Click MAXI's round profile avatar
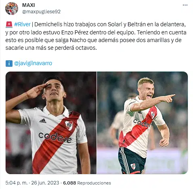 click(12, 8)
